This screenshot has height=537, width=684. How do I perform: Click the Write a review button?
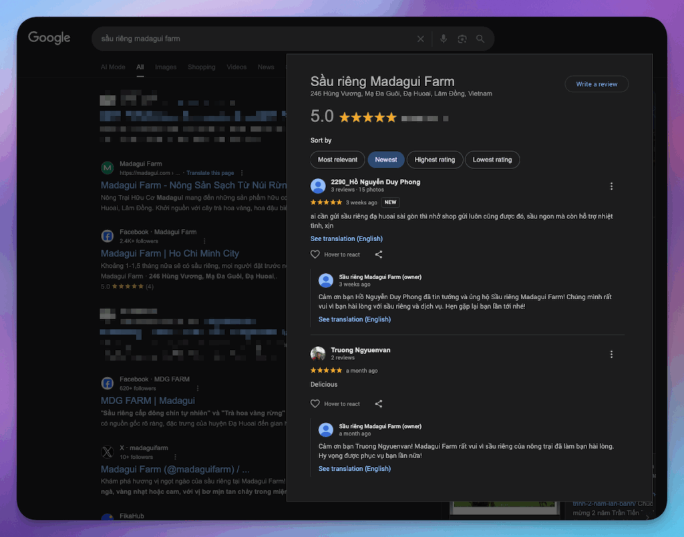click(x=596, y=84)
